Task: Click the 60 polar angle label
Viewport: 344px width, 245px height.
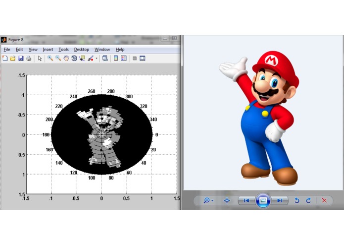Action: [129, 173]
